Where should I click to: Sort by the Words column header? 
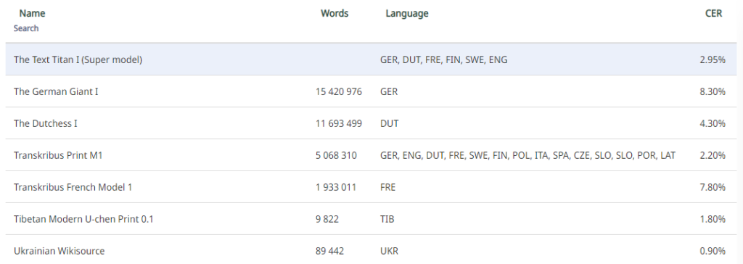point(334,13)
